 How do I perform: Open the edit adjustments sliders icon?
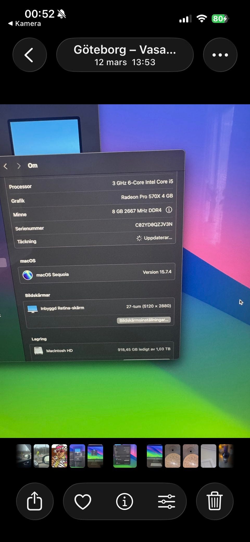click(166, 501)
